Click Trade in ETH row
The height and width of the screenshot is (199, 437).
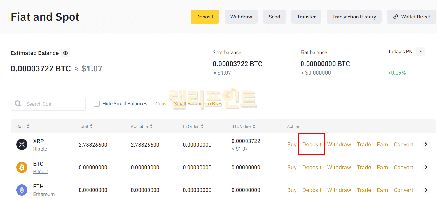364,190
